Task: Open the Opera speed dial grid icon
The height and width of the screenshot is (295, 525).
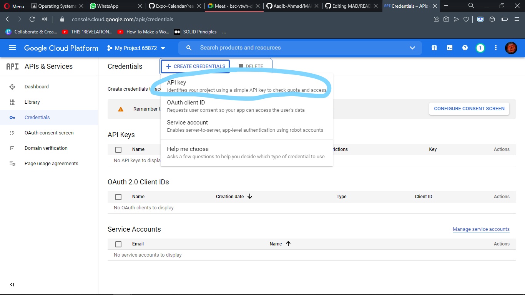Action: (45, 19)
